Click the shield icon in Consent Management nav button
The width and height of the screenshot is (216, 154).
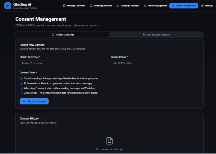point(173,6)
